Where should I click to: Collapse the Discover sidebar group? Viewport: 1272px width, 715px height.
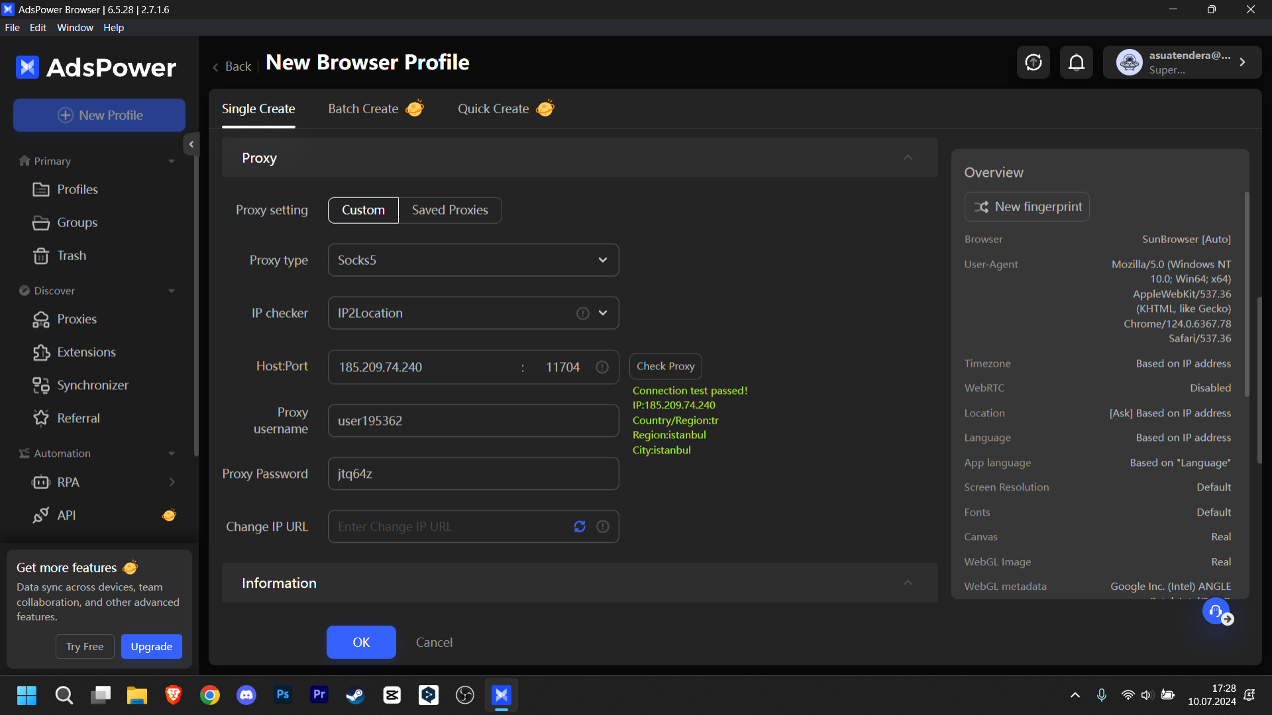[172, 291]
